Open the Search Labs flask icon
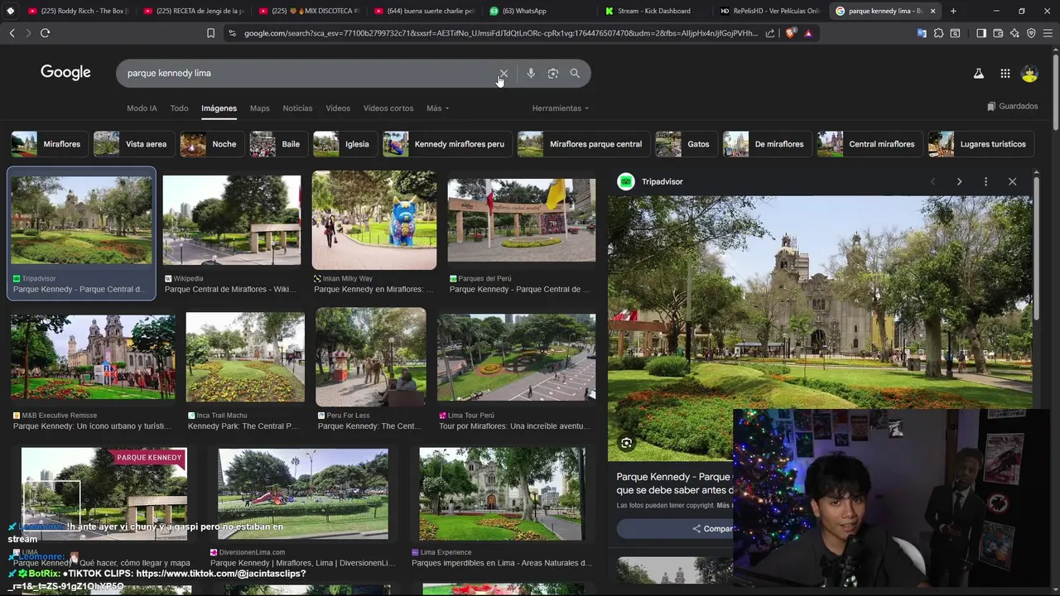 click(x=979, y=74)
